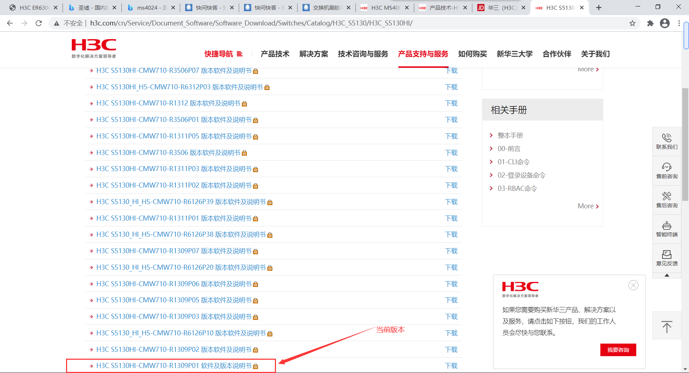Click the site security warning icon
The image size is (689, 373).
coord(56,23)
